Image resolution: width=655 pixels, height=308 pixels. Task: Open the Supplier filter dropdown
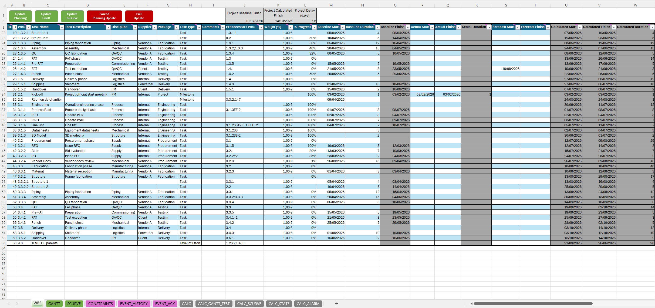(154, 27)
